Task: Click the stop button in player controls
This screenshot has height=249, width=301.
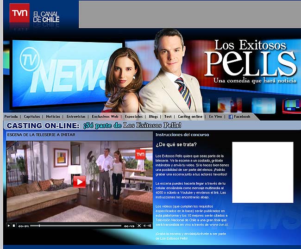Action: 14,225
